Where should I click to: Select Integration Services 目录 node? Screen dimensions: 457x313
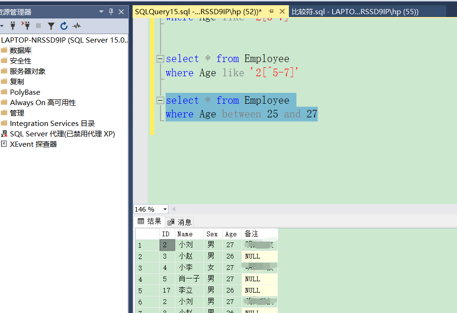(53, 123)
